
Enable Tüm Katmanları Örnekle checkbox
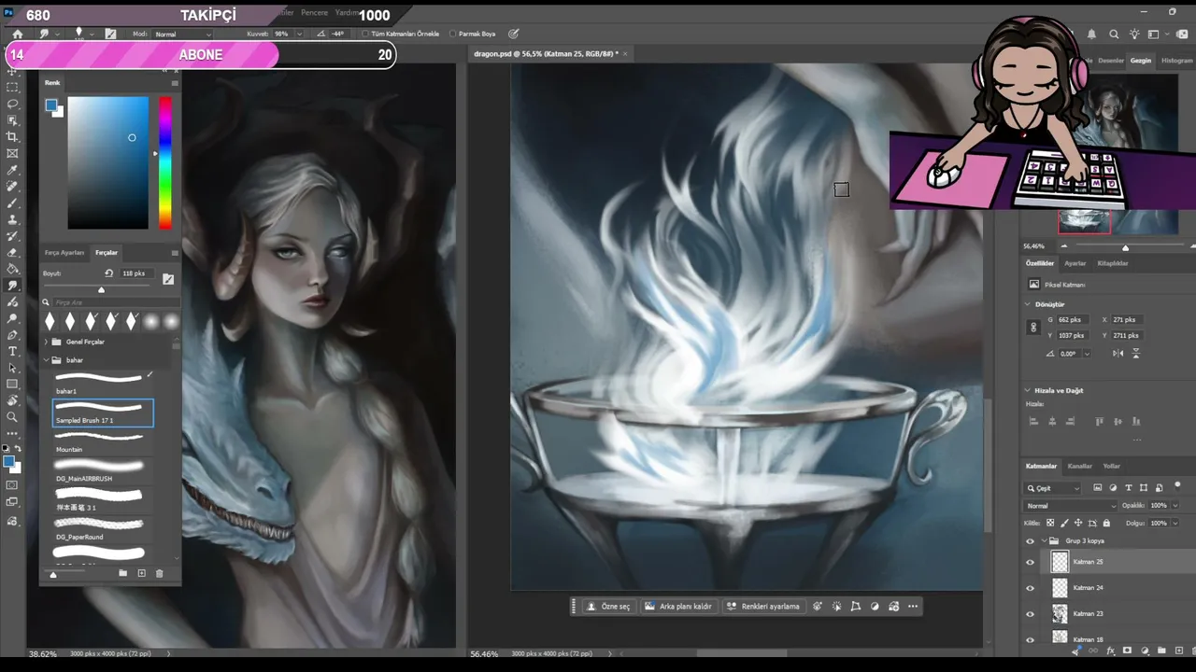tap(366, 34)
